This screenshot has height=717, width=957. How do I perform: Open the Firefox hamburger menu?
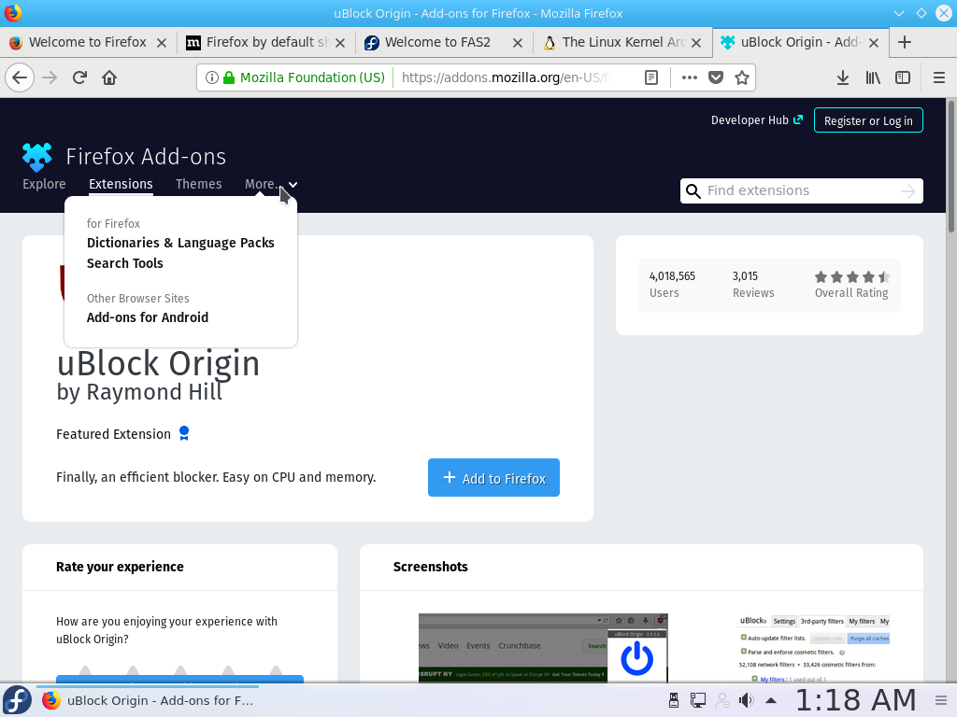point(939,77)
